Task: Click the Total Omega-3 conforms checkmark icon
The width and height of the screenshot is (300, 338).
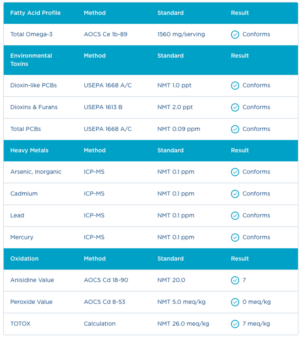Action: 235,35
